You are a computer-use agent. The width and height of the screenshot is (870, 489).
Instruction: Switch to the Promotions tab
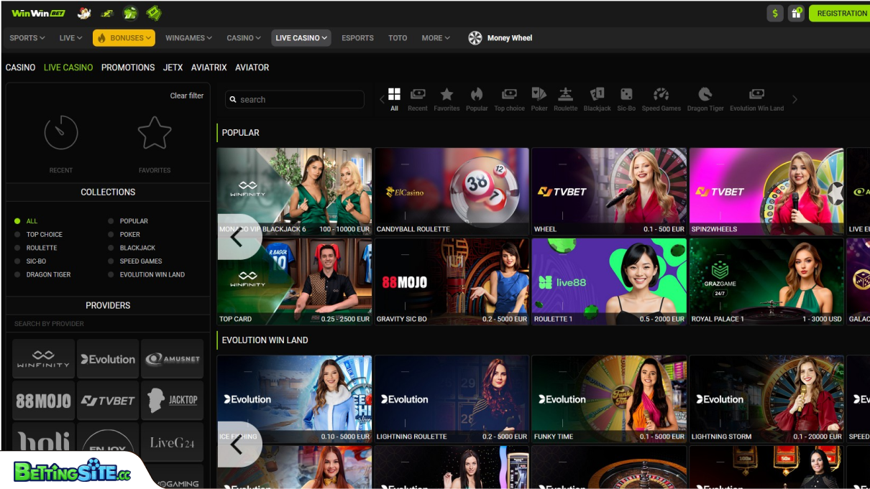click(x=128, y=67)
